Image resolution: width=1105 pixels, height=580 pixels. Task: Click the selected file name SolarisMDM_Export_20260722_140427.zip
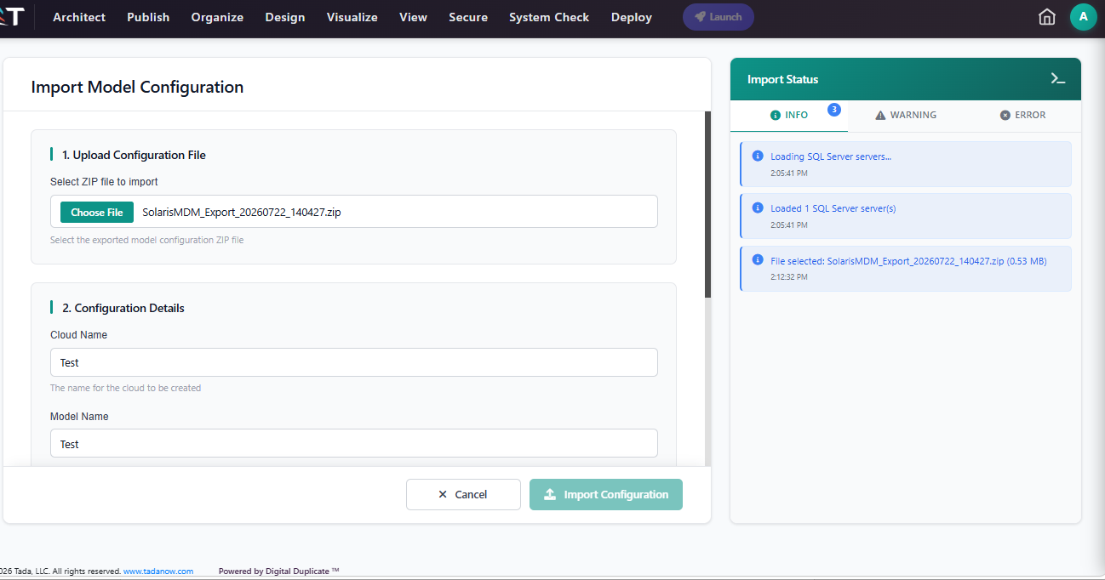pos(242,213)
